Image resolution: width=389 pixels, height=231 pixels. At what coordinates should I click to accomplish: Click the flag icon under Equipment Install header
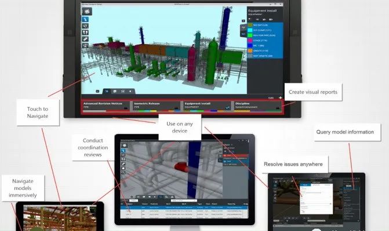coord(250,19)
